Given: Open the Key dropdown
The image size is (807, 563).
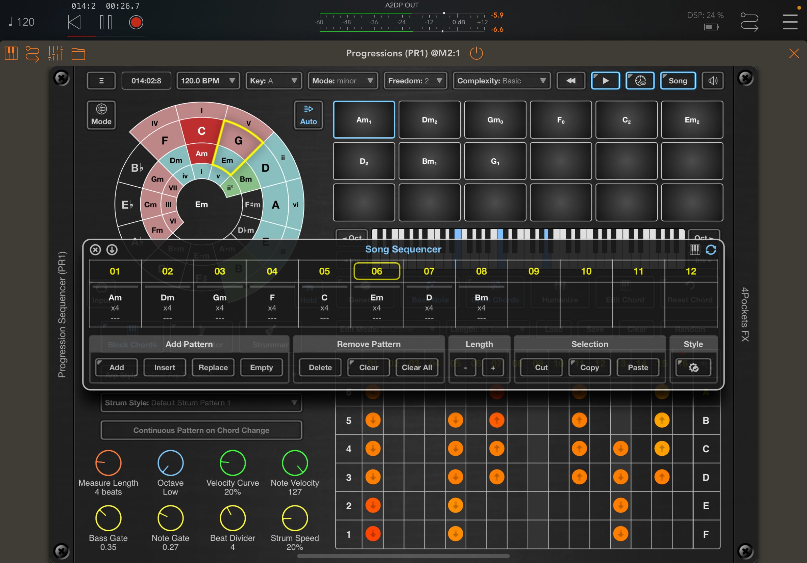Looking at the screenshot, I should [x=274, y=80].
